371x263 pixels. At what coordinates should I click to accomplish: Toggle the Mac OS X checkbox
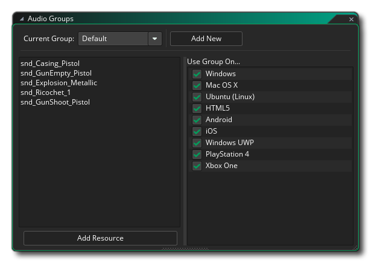point(197,85)
